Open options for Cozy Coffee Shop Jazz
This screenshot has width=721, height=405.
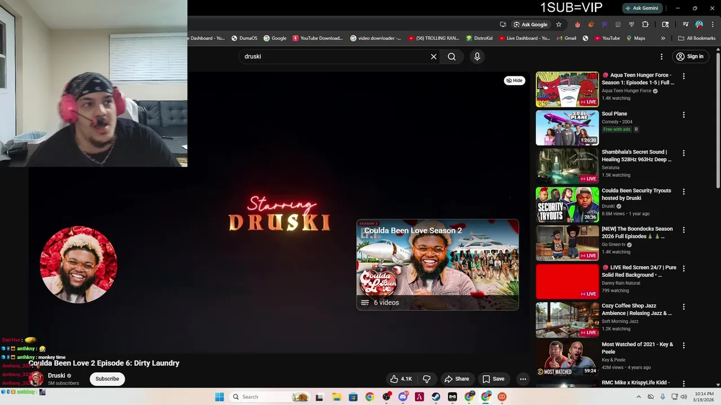point(684,307)
